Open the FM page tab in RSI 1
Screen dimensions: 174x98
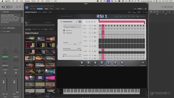click(x=129, y=16)
